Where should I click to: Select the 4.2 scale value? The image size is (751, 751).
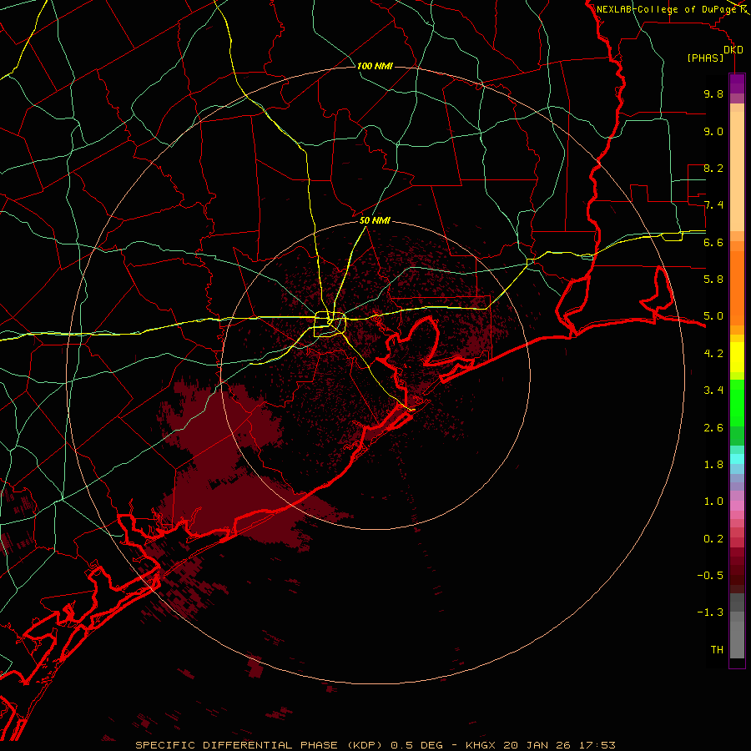[x=713, y=354]
